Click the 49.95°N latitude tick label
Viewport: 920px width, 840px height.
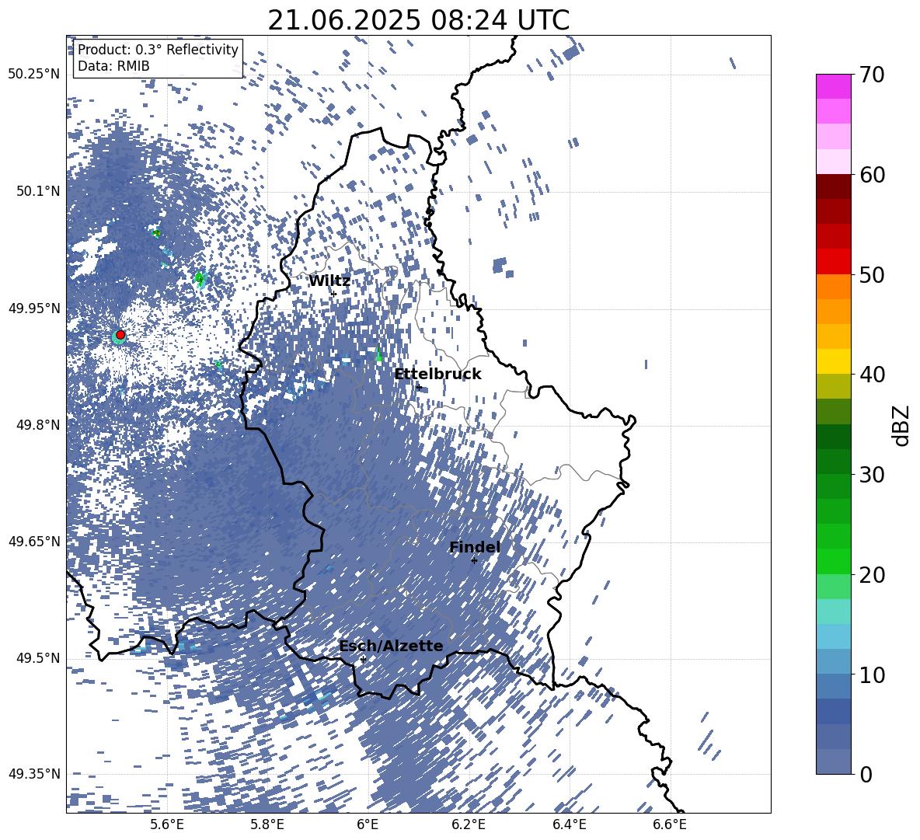34,308
